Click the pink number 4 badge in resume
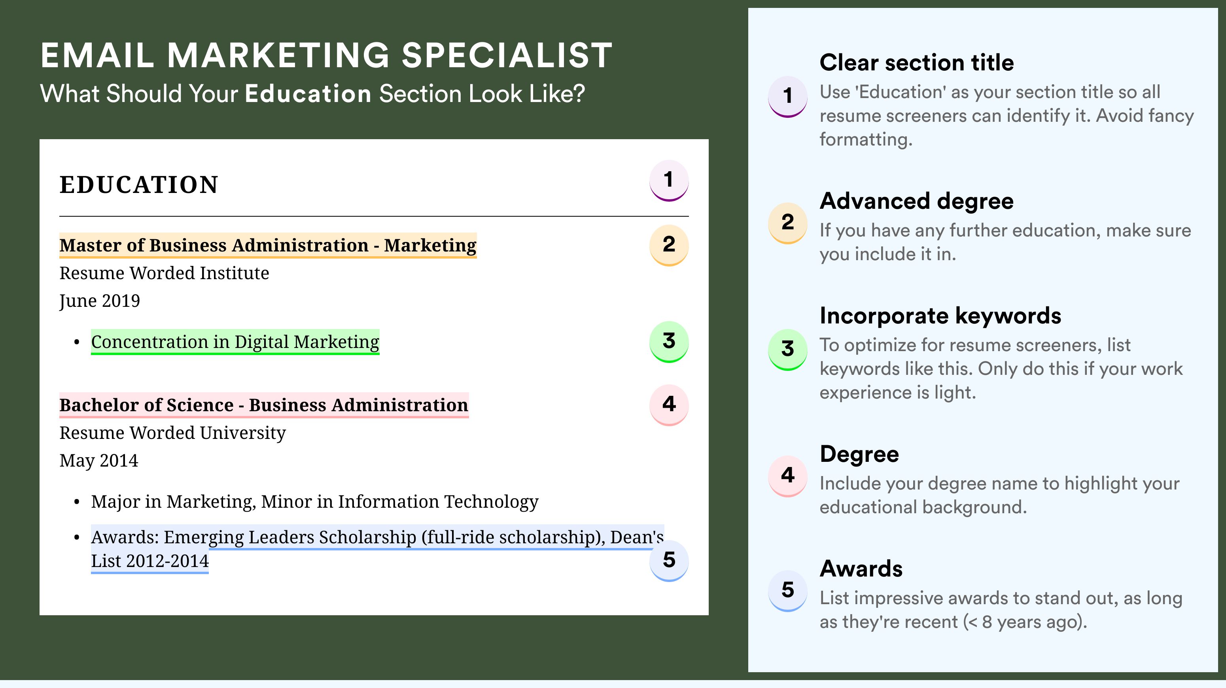 [x=669, y=405]
